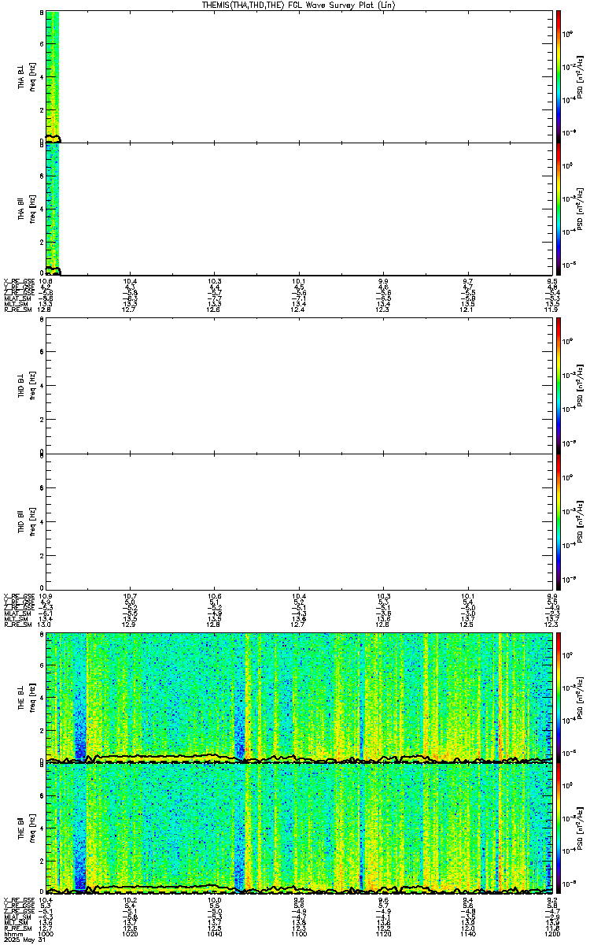This screenshot has height=945, width=590.
Task: Select the THE B-parallel spectrogram panel
Action: point(298,829)
